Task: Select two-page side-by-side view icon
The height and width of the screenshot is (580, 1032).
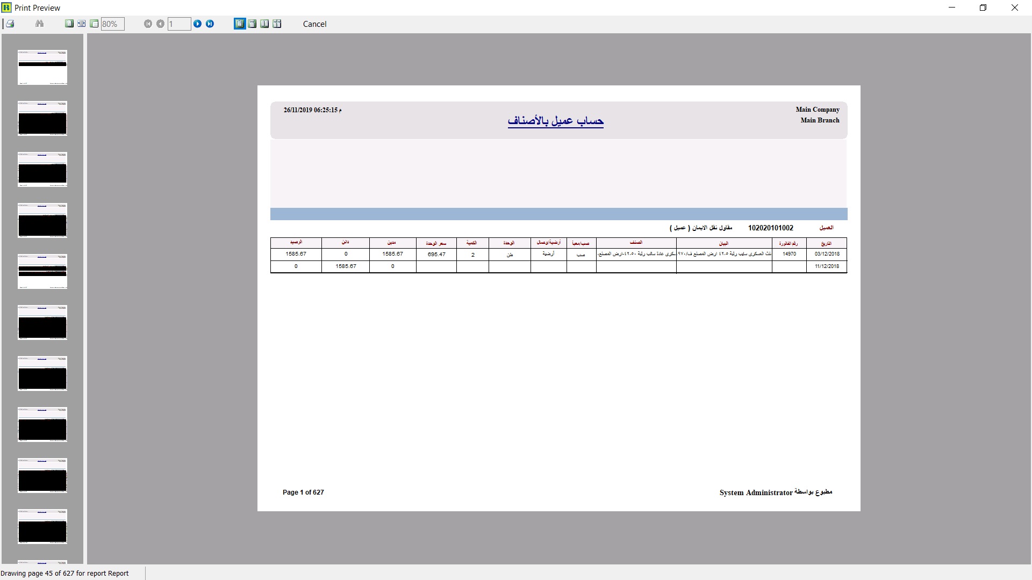Action: point(264,24)
